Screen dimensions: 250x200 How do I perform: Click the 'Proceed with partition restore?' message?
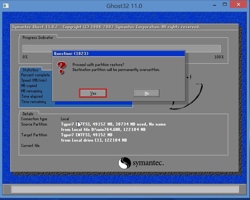[x=98, y=65]
